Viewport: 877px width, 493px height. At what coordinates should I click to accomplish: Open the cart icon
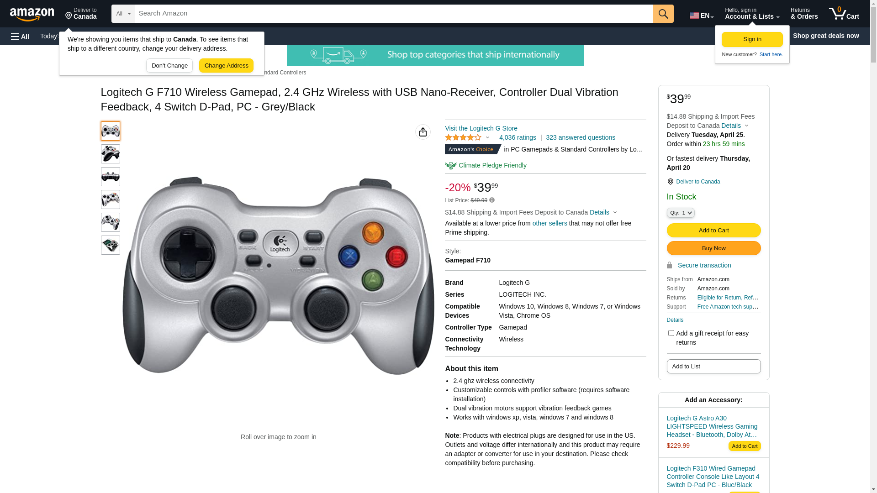[x=844, y=14]
